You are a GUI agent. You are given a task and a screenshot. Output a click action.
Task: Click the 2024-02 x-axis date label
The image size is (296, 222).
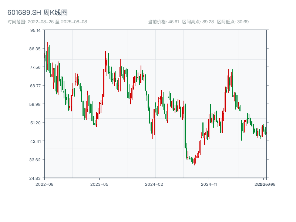154,184
